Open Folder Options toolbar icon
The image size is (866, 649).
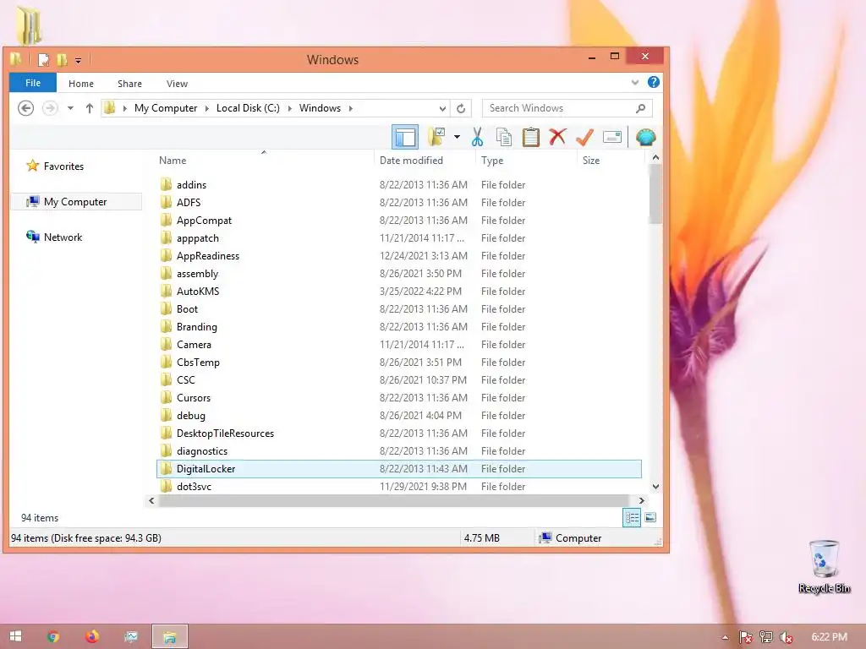click(x=436, y=137)
